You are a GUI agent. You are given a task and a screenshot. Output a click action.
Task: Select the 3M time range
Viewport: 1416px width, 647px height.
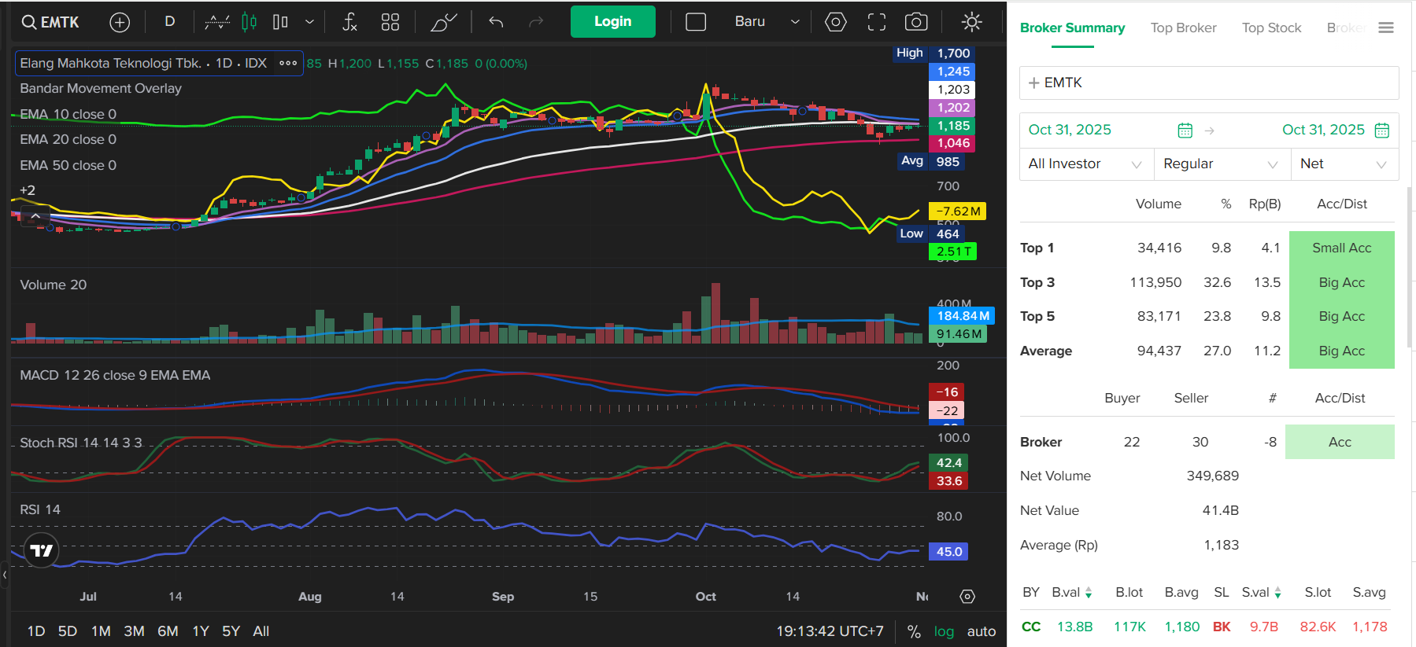134,631
